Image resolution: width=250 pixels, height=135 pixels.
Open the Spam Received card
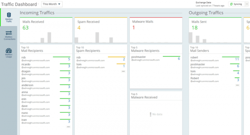coord(101,30)
